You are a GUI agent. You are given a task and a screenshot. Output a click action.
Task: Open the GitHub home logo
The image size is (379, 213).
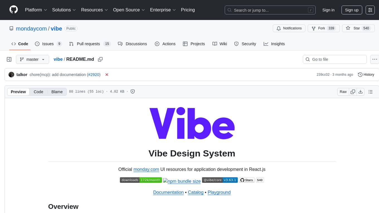click(14, 10)
